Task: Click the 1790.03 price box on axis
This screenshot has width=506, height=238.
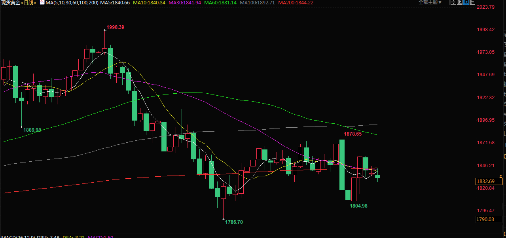Action: (485, 219)
